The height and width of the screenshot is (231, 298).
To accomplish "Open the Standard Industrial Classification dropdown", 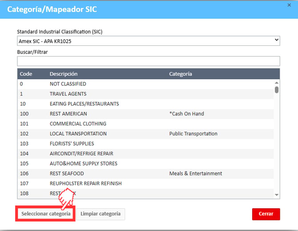I will pos(149,41).
